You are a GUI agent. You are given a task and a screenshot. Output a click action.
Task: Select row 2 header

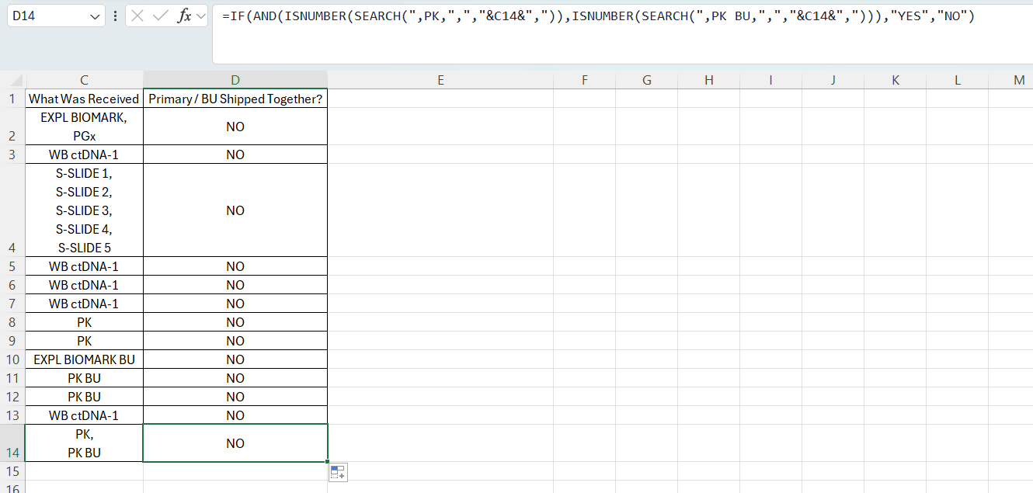pyautogui.click(x=12, y=127)
